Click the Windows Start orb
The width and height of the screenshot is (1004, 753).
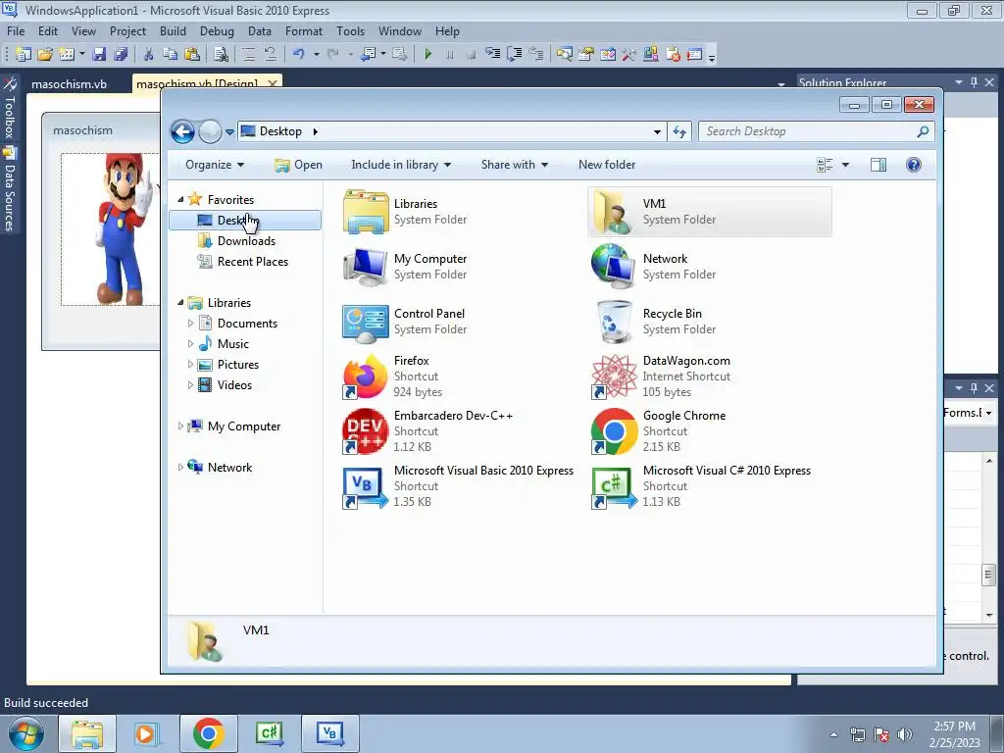[26, 733]
